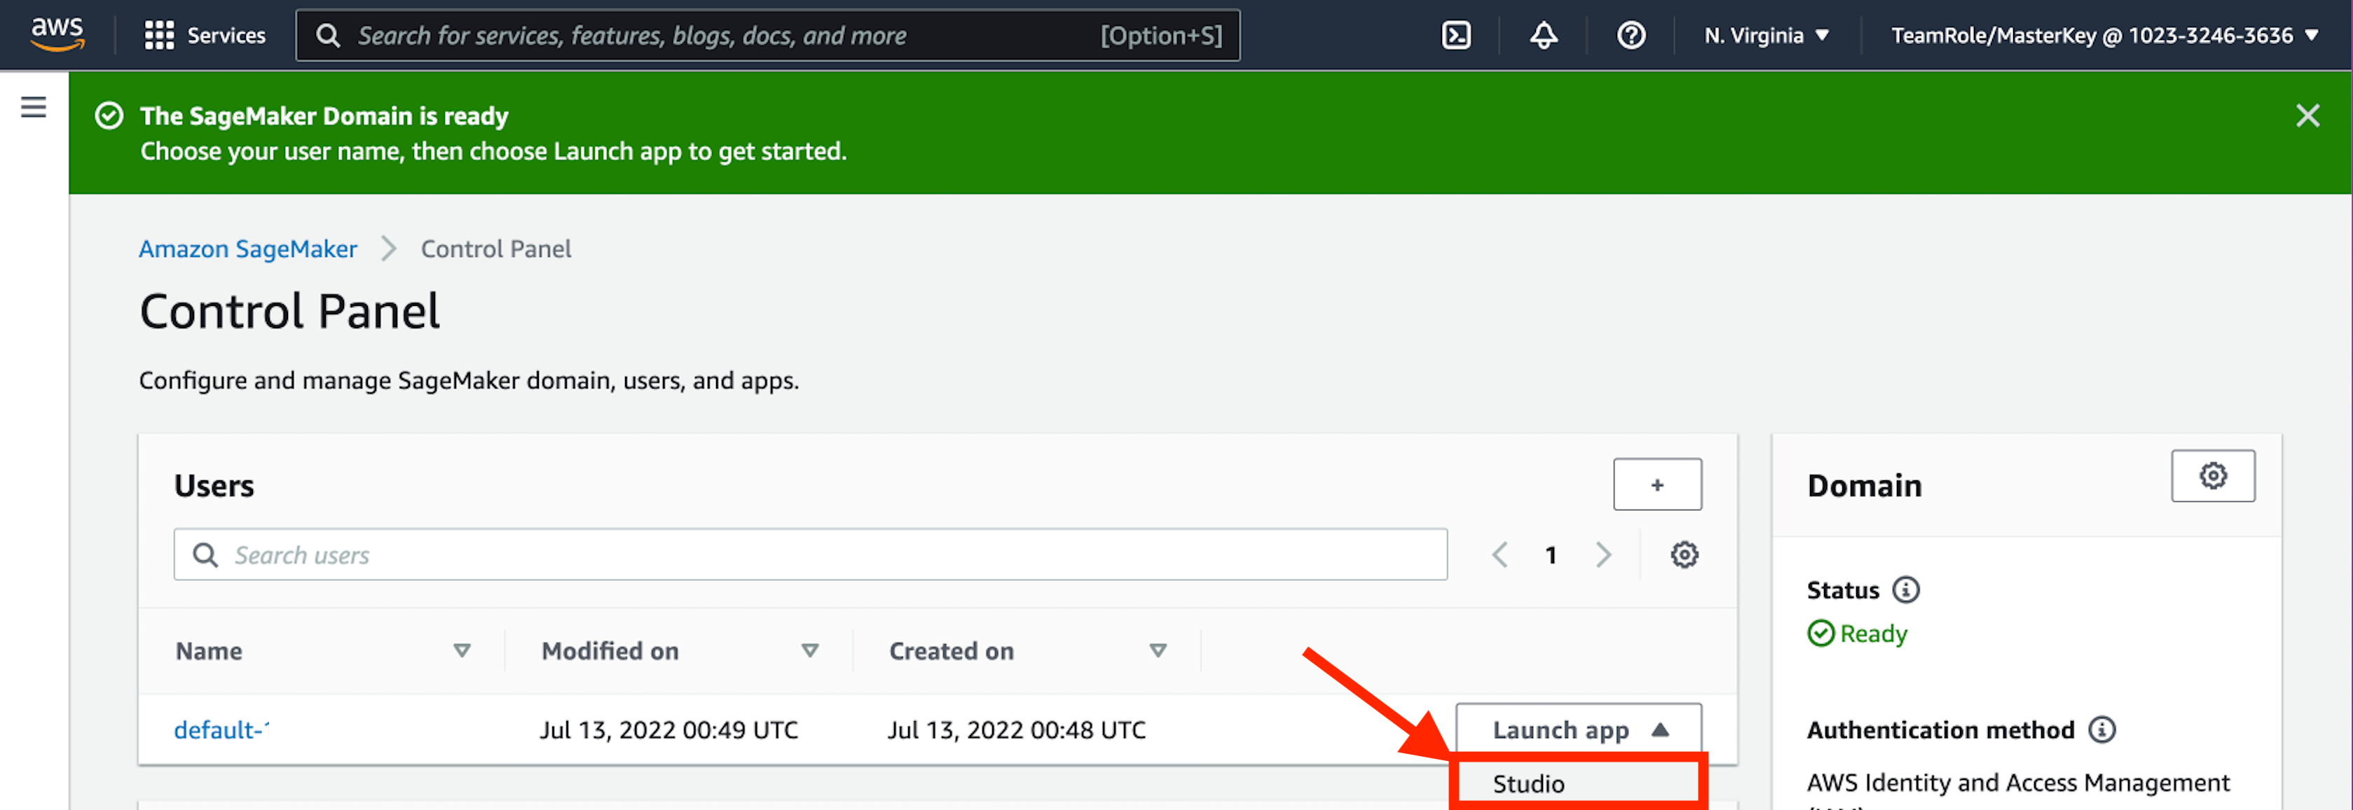Click the add user plus button
The image size is (2353, 810).
point(1656,484)
